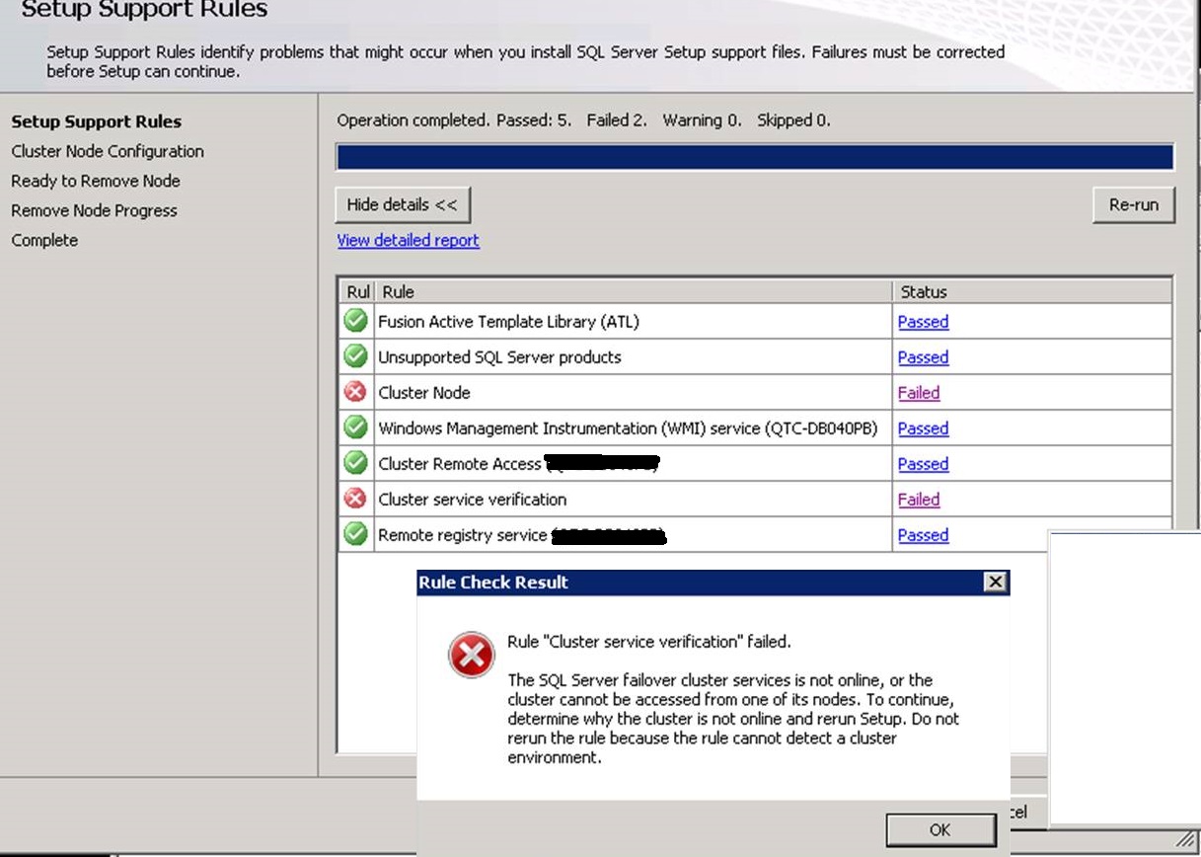Click the red failure icon beside Cluster service verification
This screenshot has height=857, width=1201.
pos(354,499)
